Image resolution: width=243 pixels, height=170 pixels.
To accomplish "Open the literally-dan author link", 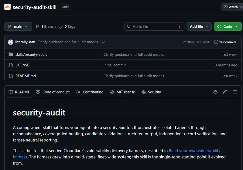I will 25,42.
